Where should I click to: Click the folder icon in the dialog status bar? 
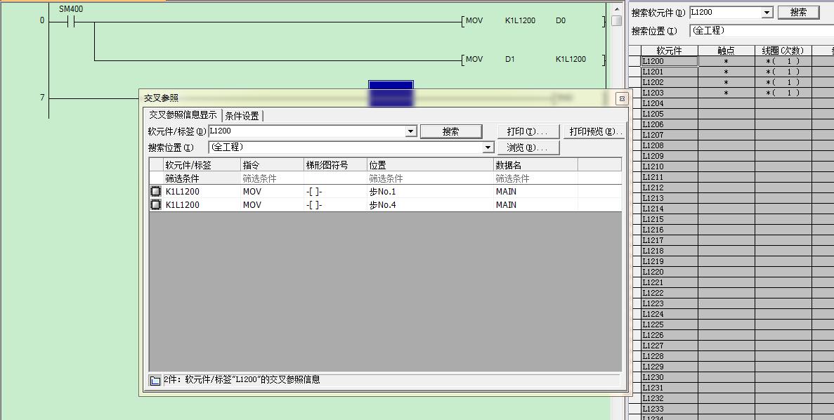155,380
